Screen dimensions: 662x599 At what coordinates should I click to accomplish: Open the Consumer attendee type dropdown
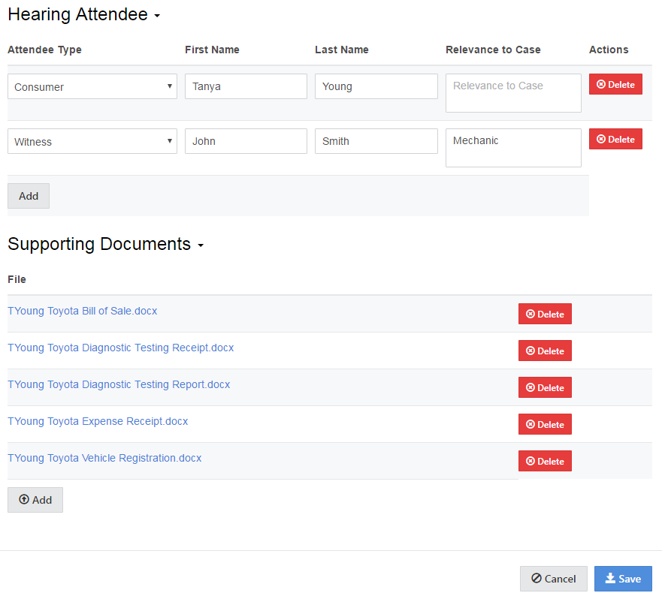point(92,86)
